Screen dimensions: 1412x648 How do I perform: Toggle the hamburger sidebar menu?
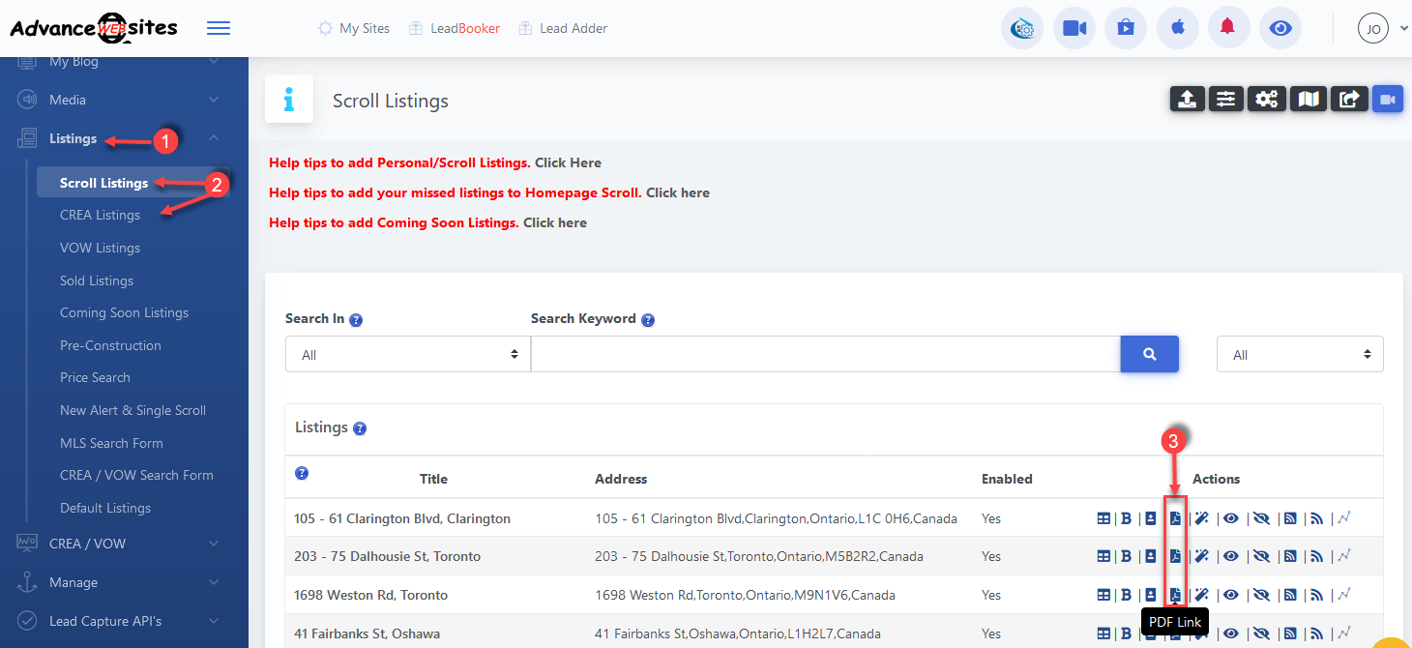pos(219,28)
